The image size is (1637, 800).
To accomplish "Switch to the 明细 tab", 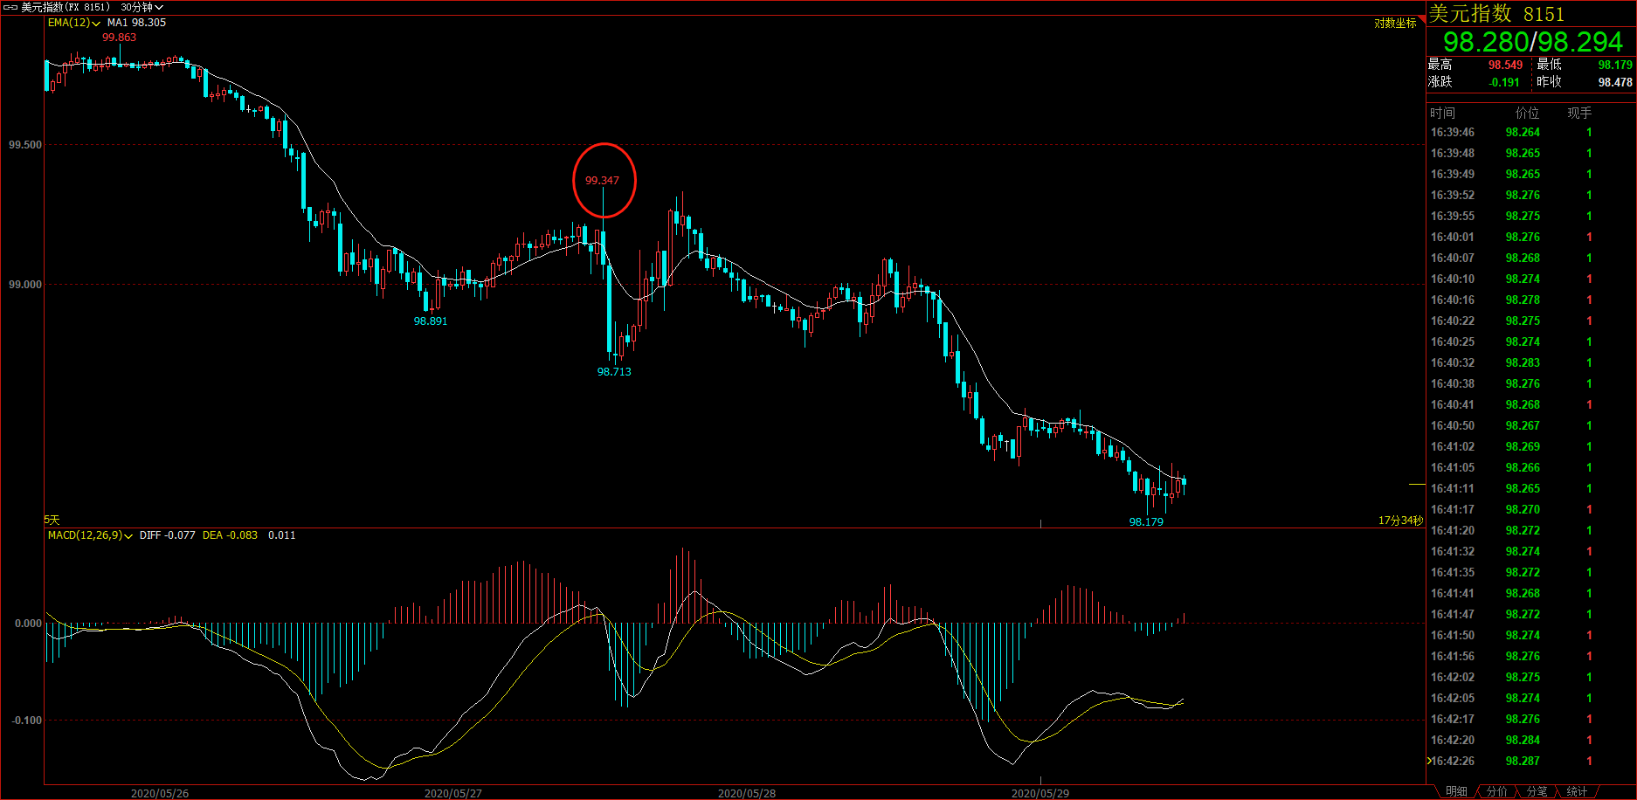I will click(x=1456, y=791).
